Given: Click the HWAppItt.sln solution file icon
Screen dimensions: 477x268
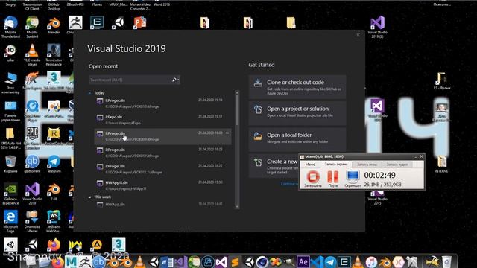Looking at the screenshot, I should point(100,183).
